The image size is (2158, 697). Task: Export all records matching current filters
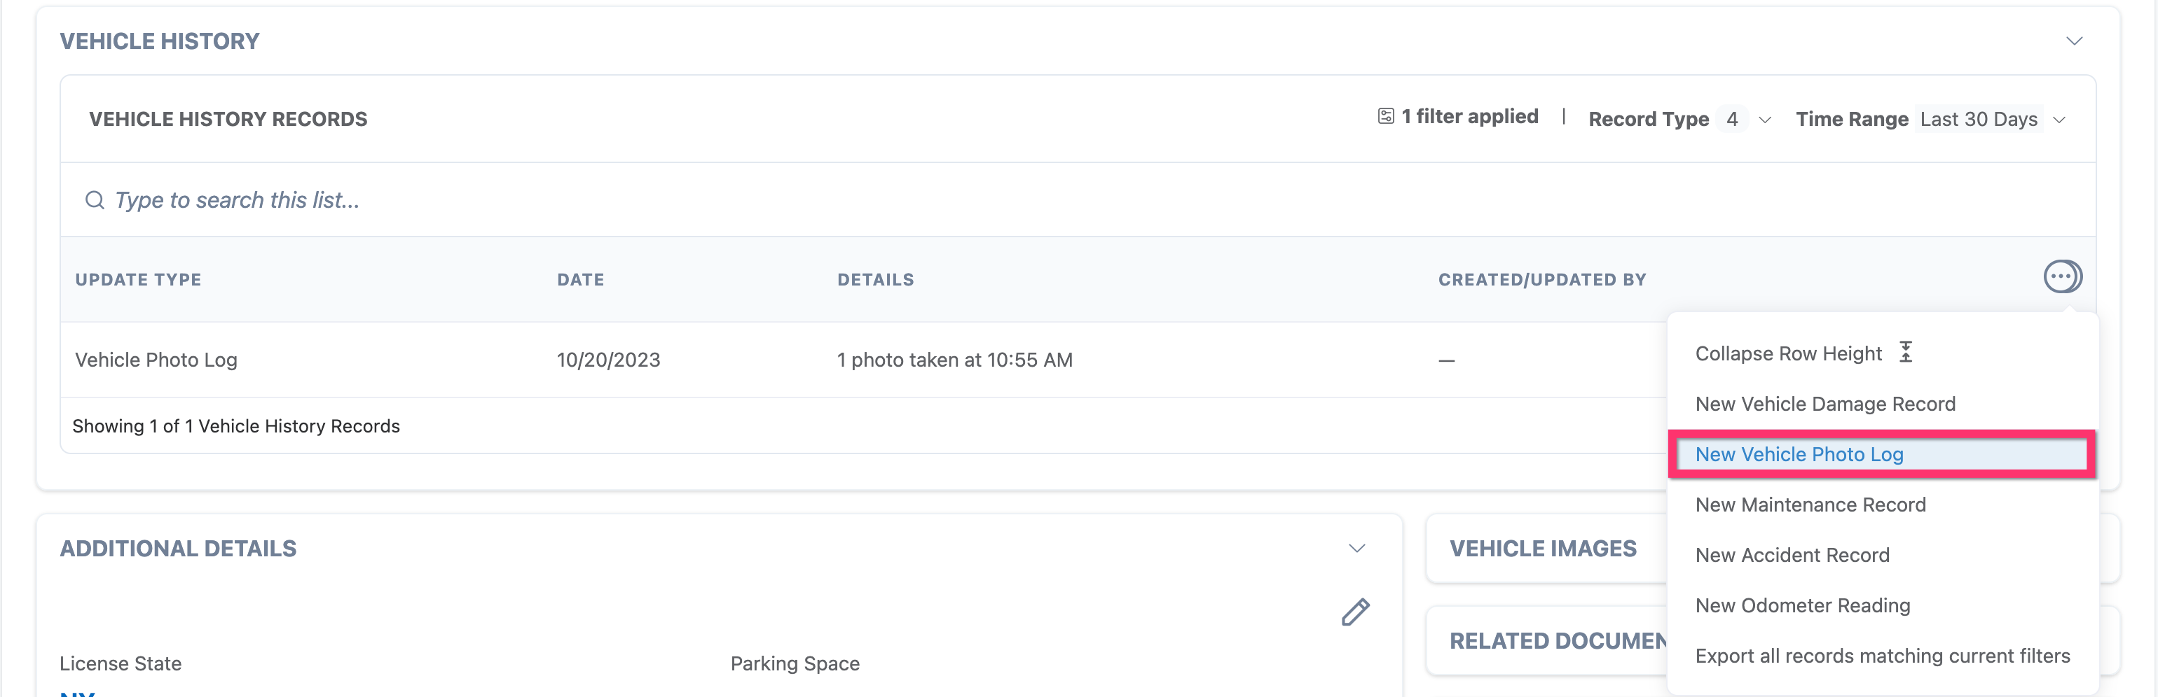pyautogui.click(x=1881, y=655)
